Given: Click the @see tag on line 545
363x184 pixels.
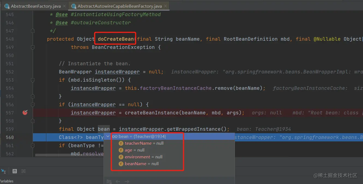Looking at the screenshot, I should [62, 14].
